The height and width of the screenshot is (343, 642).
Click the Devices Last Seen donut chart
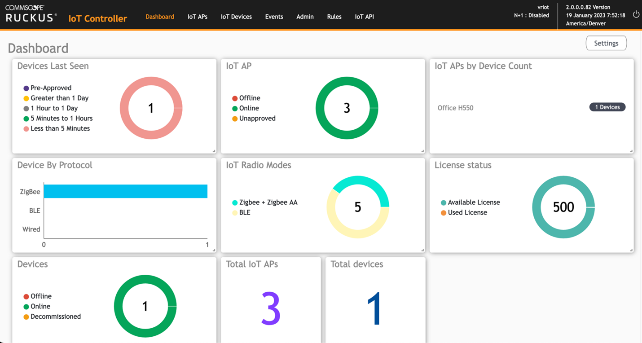151,108
